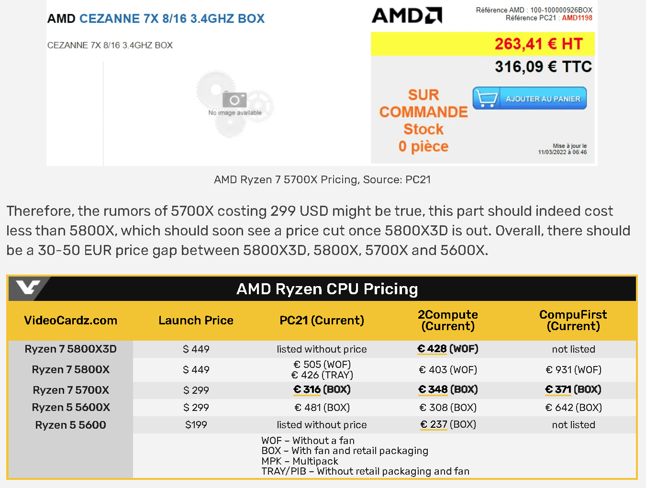Open the € 348 (BOX) 2Compute link
Viewport: 646px width, 488px height.
(448, 390)
